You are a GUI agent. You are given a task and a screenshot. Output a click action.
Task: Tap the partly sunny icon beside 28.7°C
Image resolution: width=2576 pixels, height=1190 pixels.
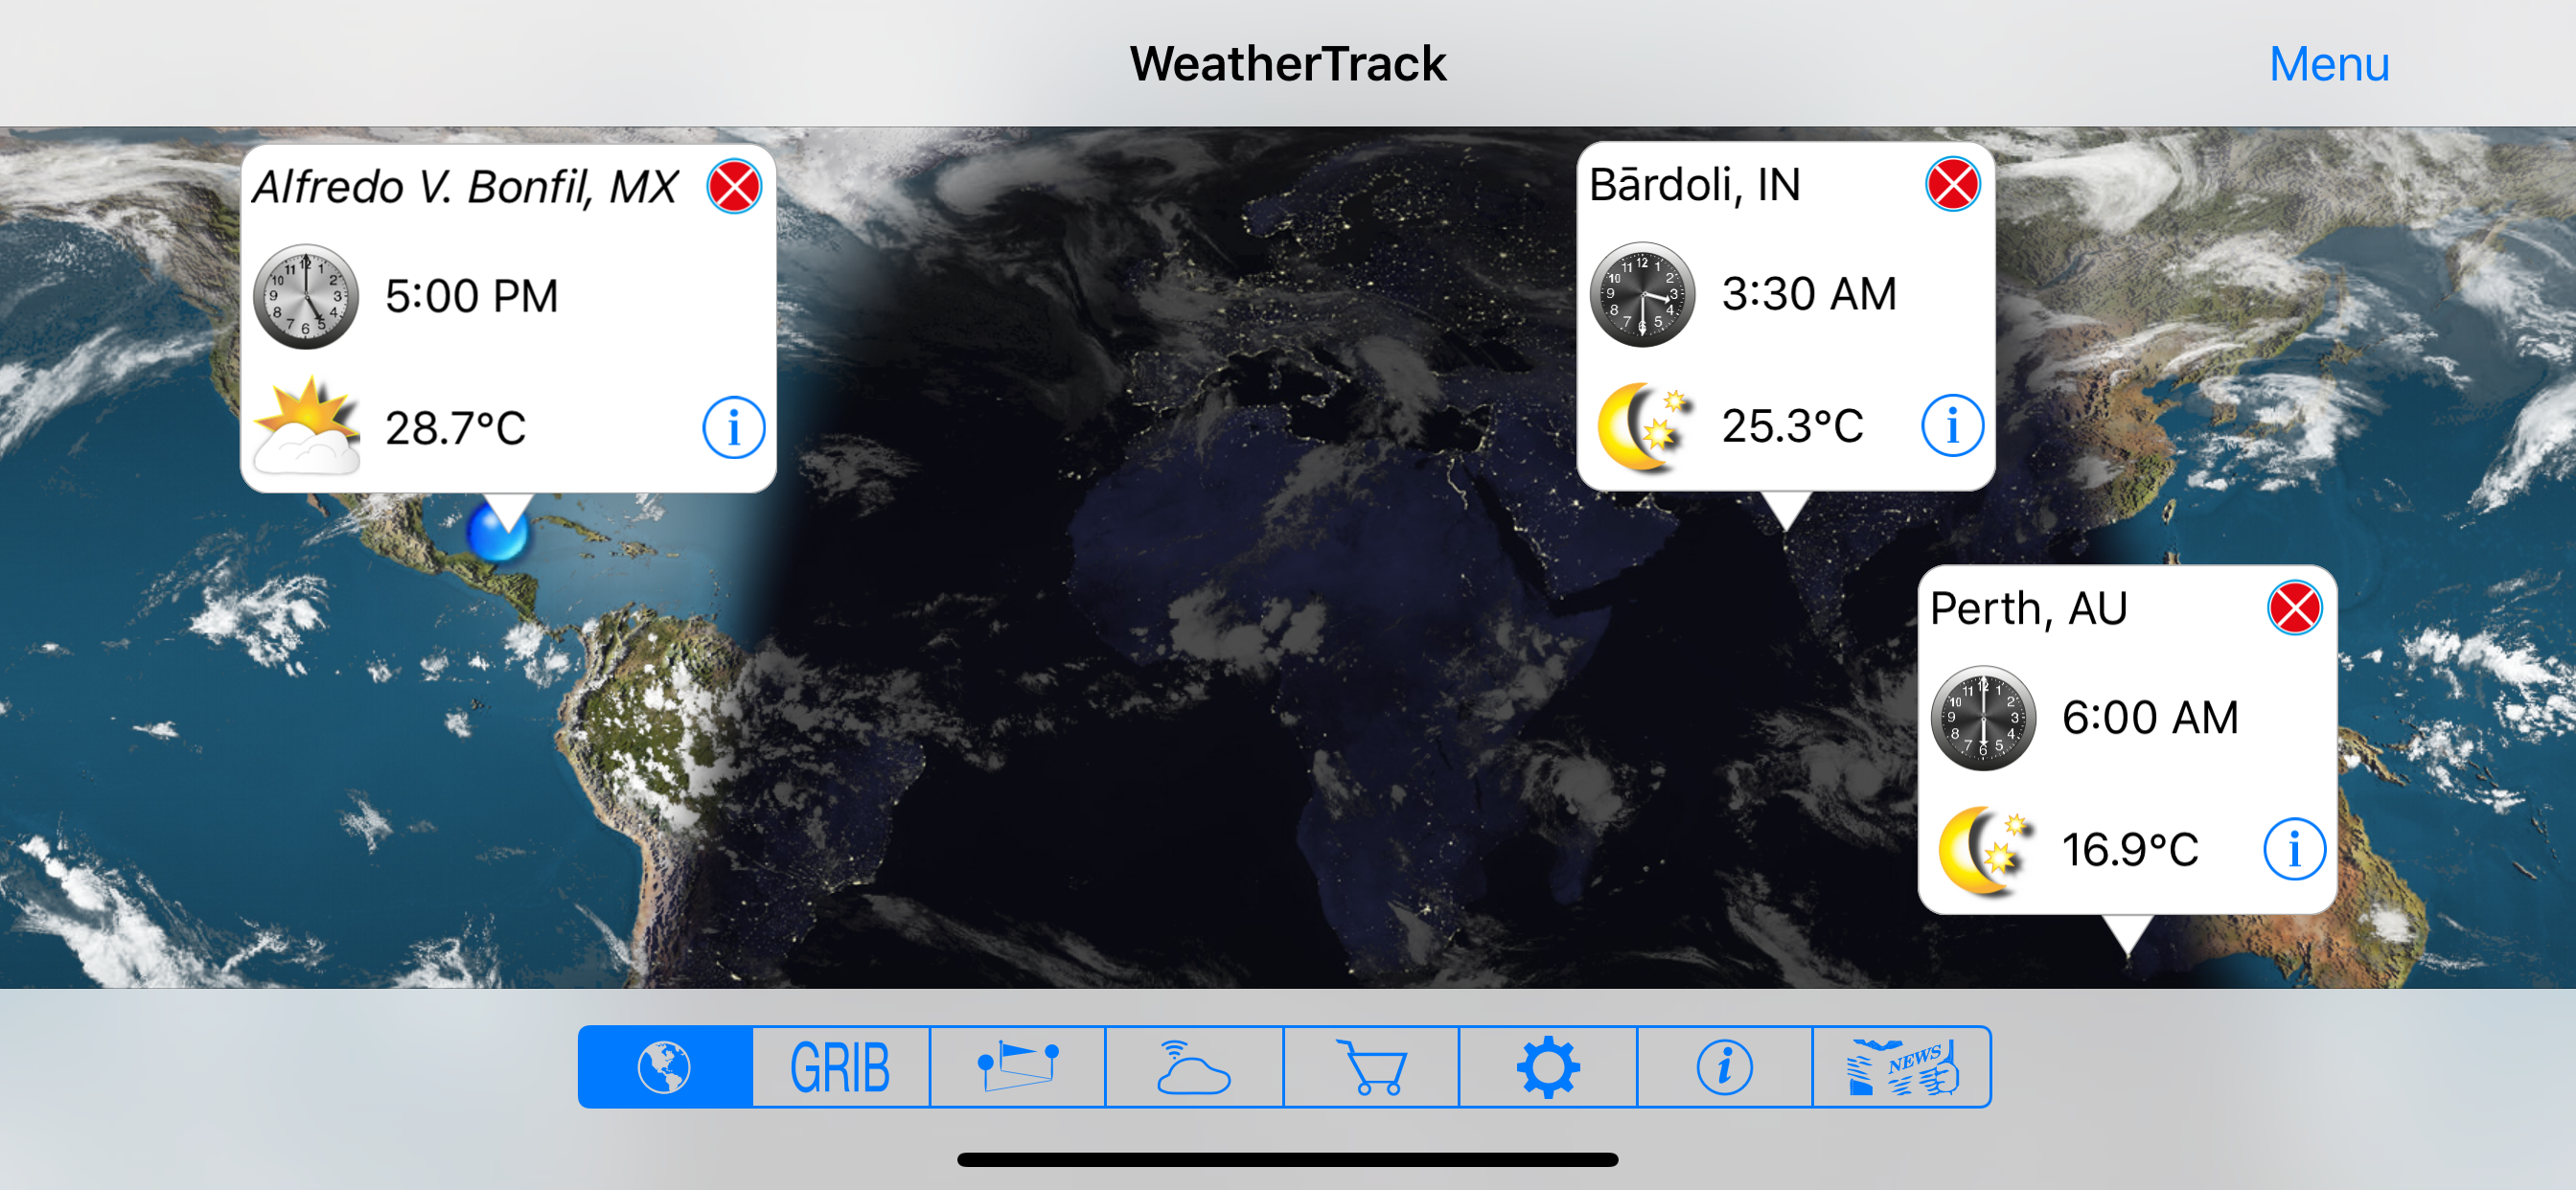tap(306, 425)
